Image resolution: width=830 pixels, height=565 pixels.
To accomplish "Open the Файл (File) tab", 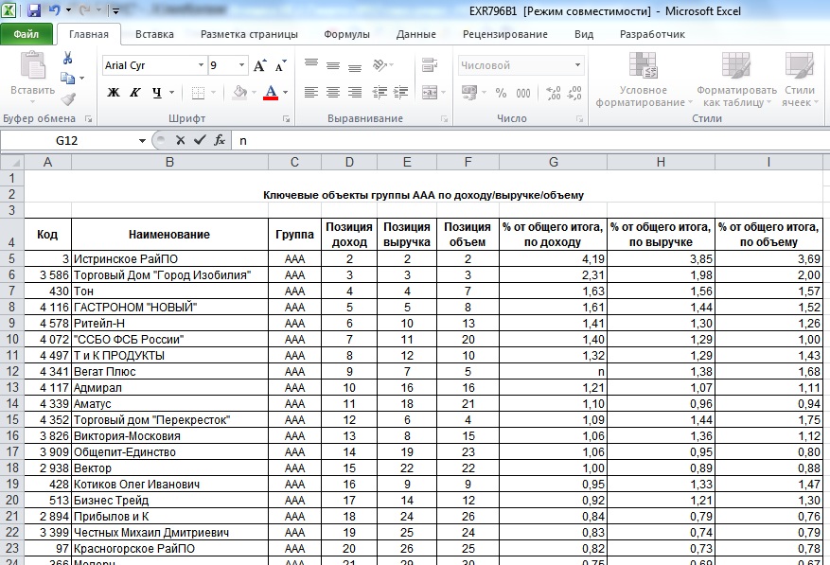I will pos(26,34).
